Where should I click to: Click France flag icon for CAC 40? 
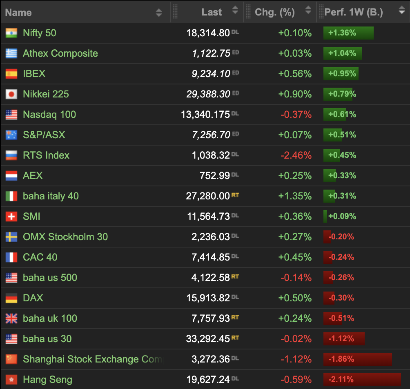[x=11, y=257]
